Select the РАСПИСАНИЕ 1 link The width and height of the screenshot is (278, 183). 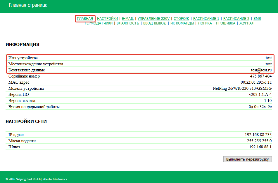206,19
